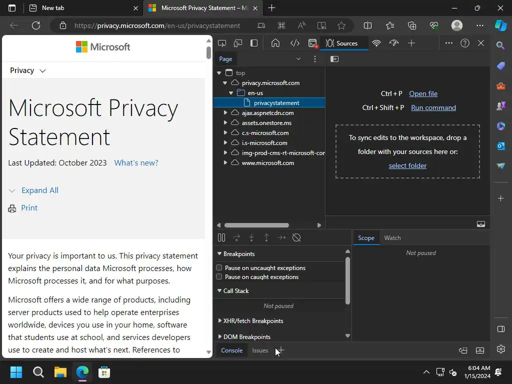Open the Console tool icon with error badge
This screenshot has width=512, height=384.
[313, 43]
